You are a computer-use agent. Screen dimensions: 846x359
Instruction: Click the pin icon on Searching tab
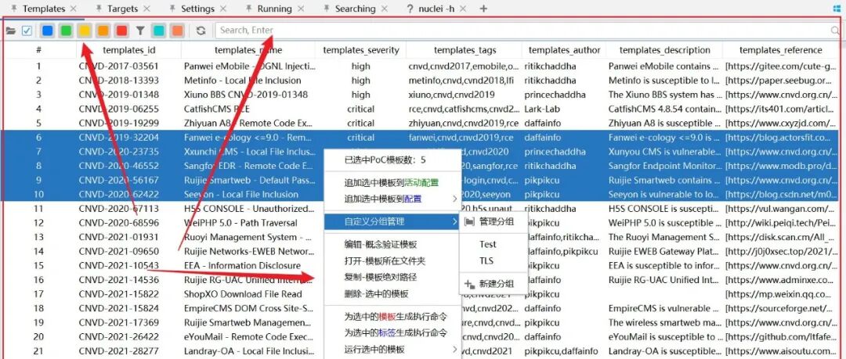click(327, 9)
